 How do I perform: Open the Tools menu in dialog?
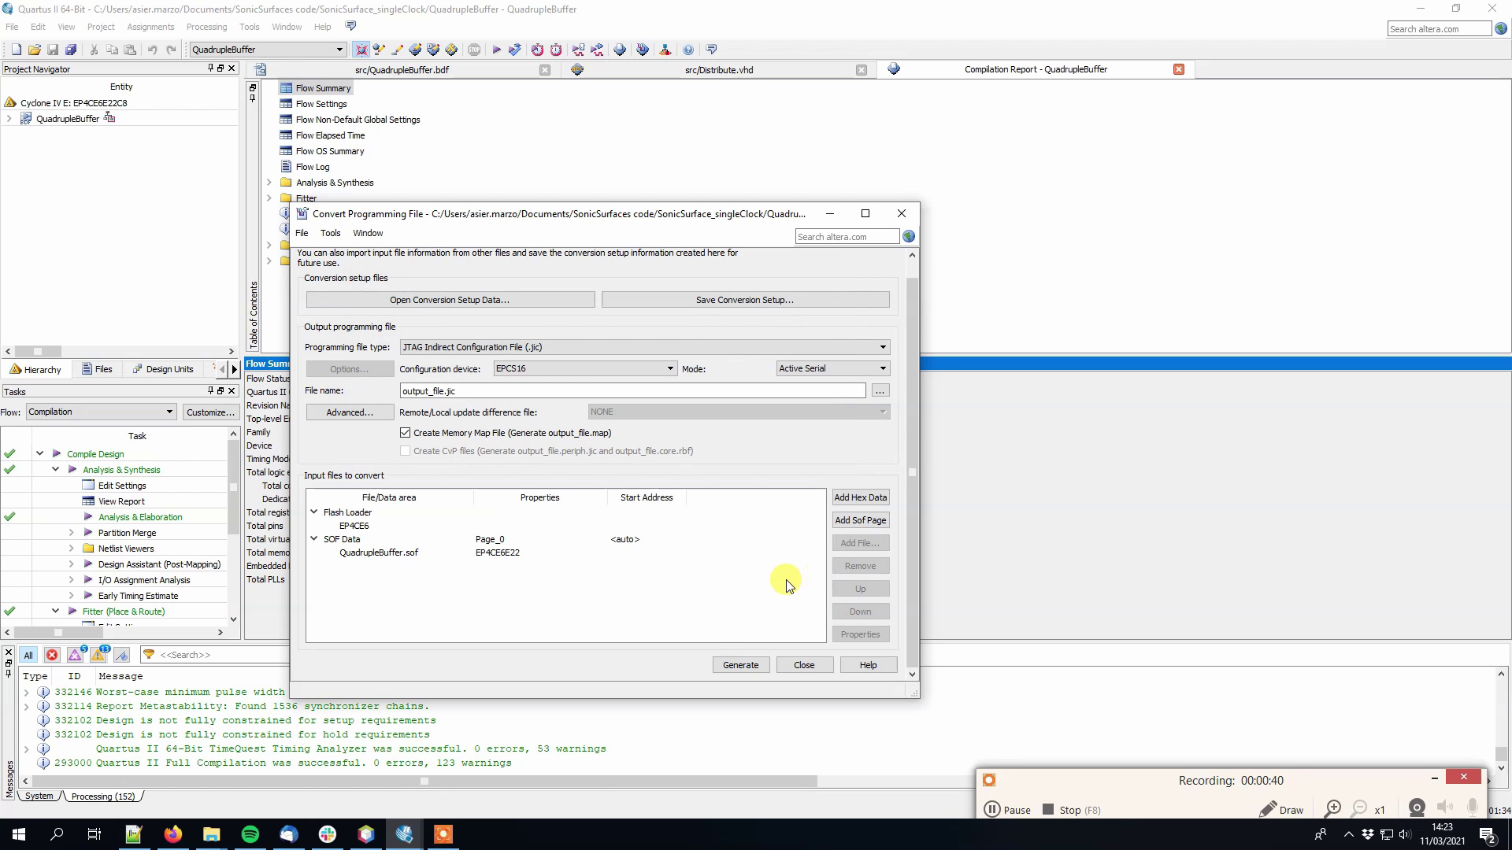[332, 232]
